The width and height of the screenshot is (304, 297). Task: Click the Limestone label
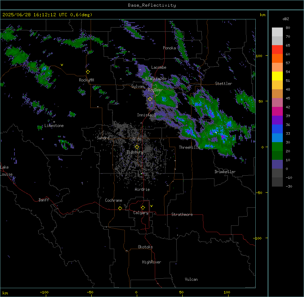coord(54,126)
